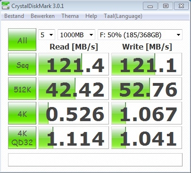Open the test count dropdown showing 5

(x=47, y=35)
